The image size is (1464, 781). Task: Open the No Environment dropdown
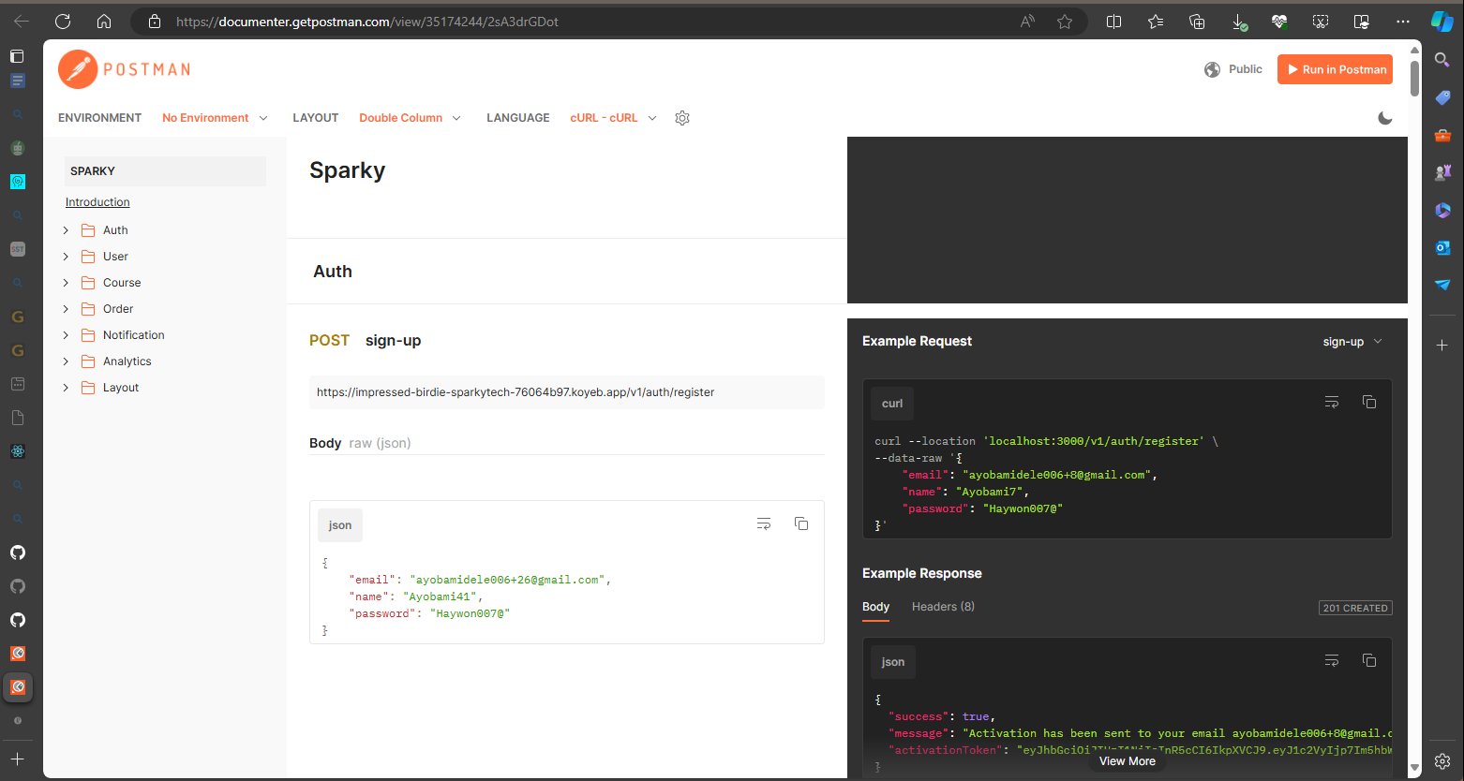click(x=215, y=118)
